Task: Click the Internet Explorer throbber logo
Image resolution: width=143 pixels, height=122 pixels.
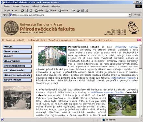Action: point(139,6)
